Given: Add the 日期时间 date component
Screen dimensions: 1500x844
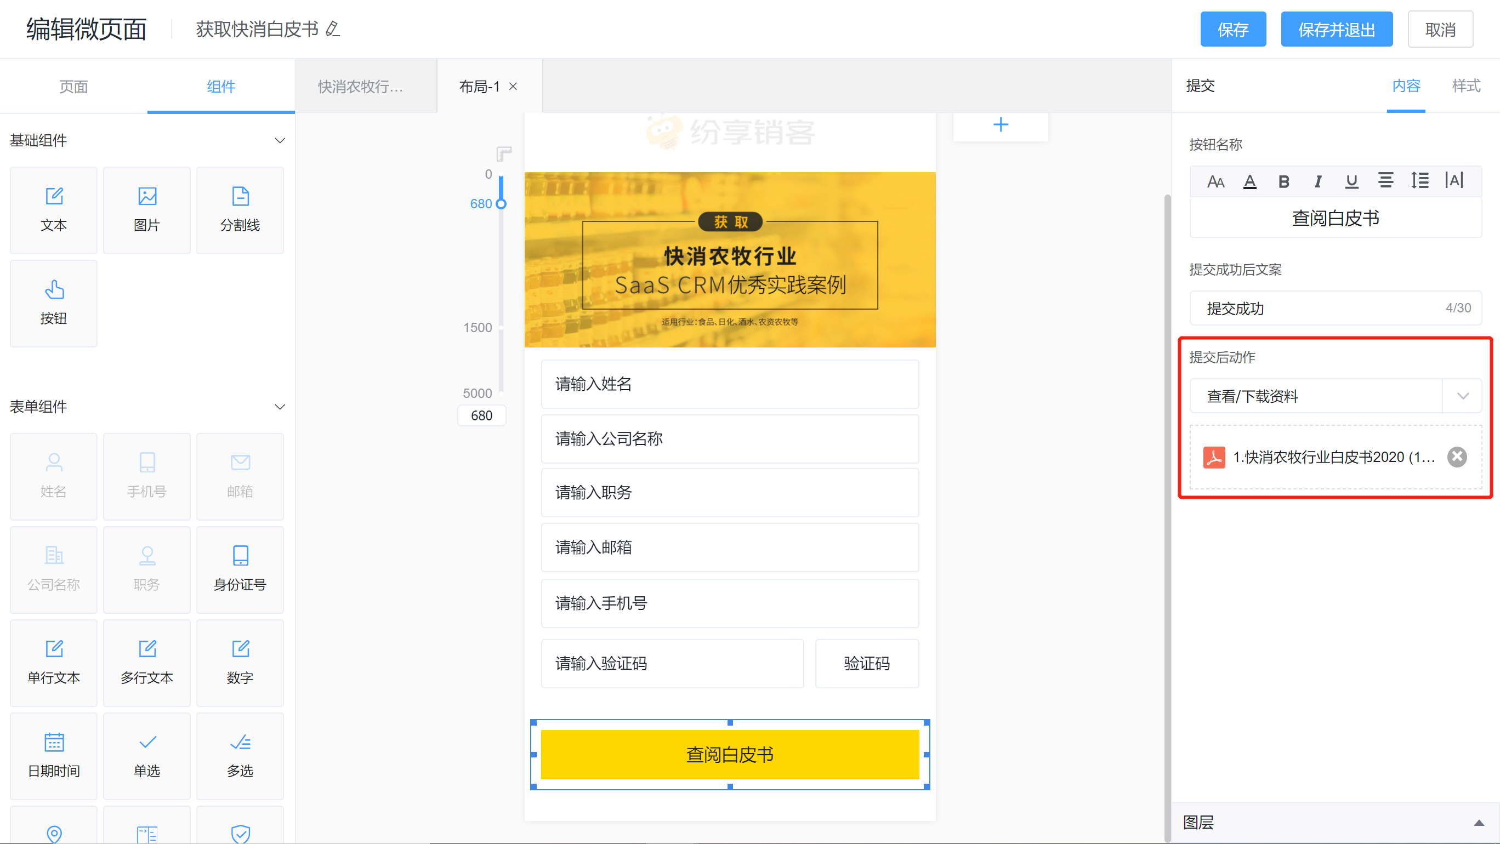Looking at the screenshot, I should pos(54,756).
